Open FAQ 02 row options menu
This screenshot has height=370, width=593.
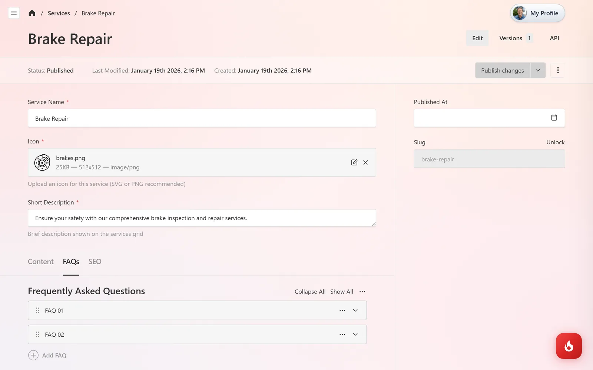[342, 334]
